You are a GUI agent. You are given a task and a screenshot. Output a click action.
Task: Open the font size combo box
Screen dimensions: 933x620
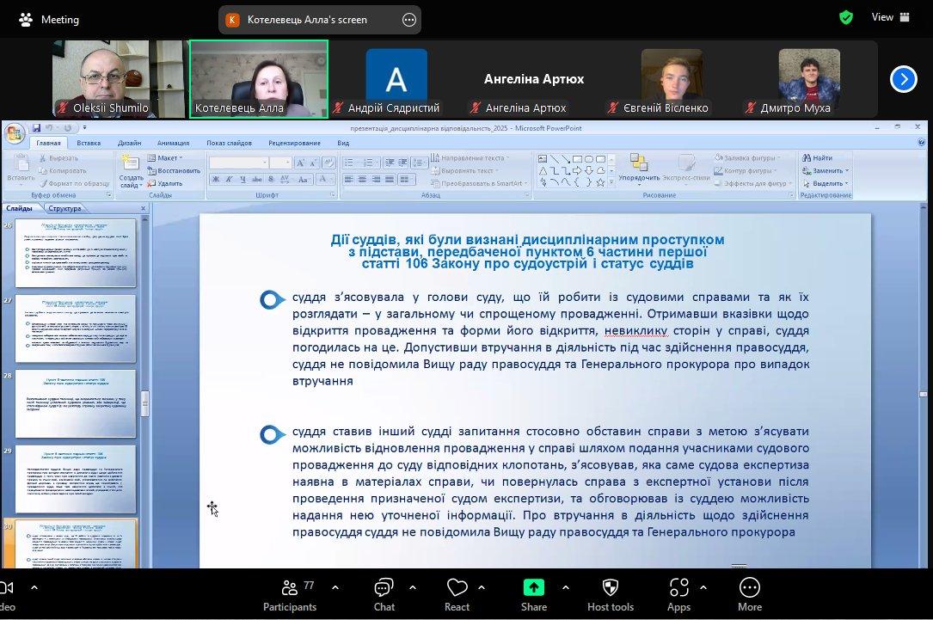click(x=280, y=163)
